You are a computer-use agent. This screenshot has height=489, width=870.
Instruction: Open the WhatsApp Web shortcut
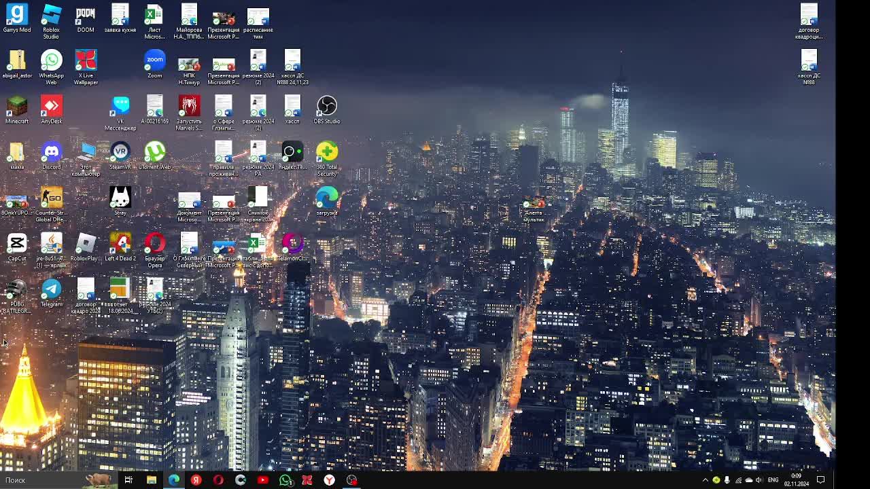pos(51,67)
